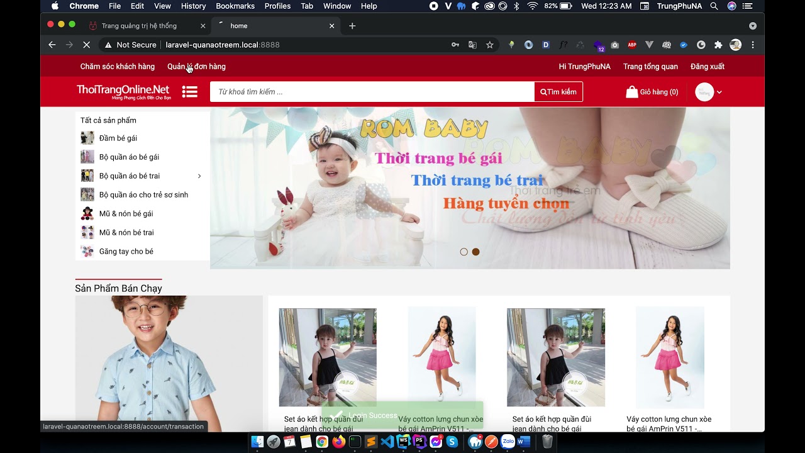Open Giỏ hàng (0) cart link
Image resolution: width=805 pixels, height=453 pixels.
point(652,92)
